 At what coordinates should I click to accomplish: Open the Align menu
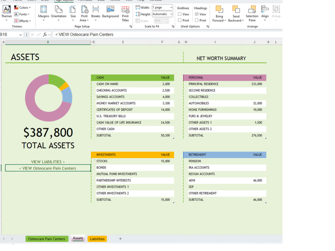[265, 13]
